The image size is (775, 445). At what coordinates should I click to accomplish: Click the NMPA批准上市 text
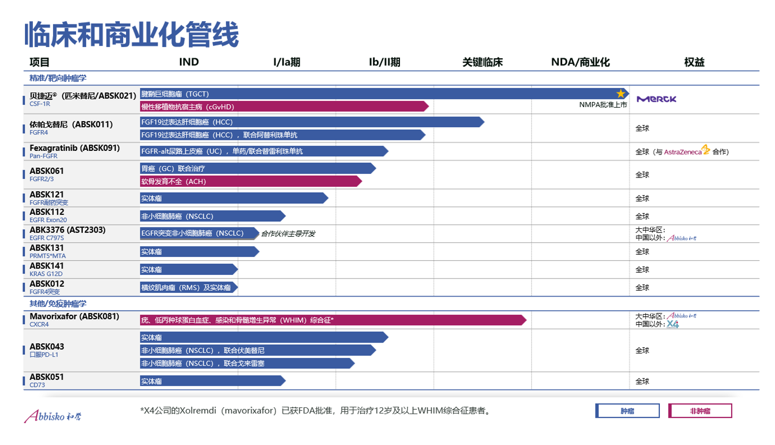[x=603, y=105]
